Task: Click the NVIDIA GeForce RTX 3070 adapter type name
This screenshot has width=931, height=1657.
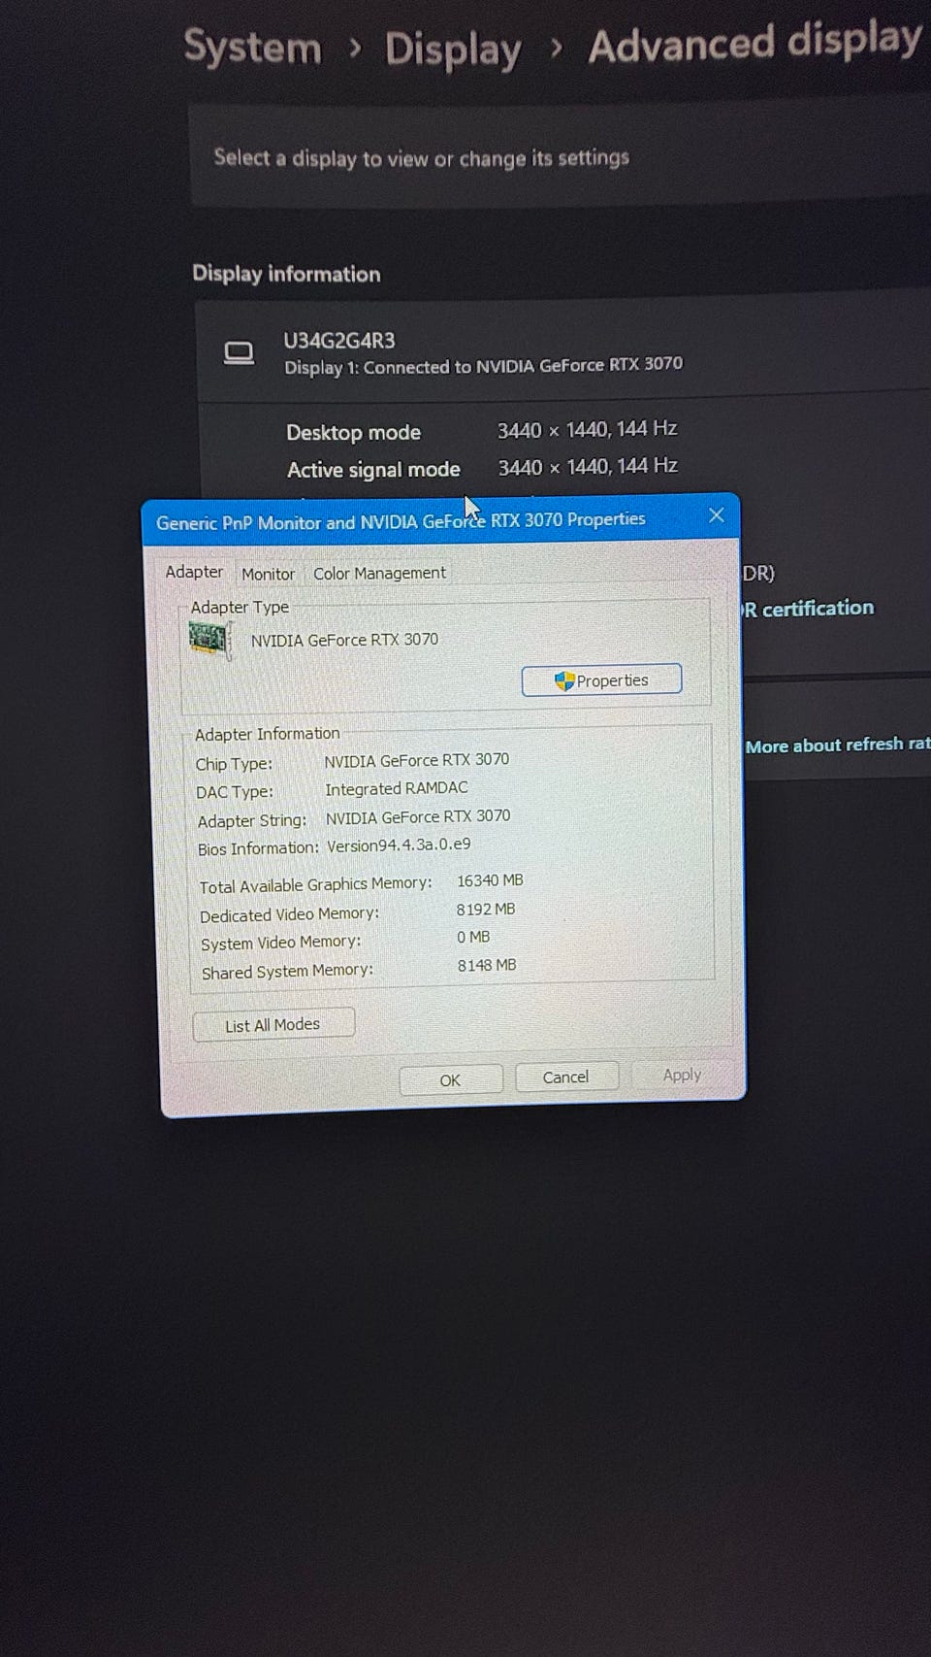Action: (x=344, y=640)
